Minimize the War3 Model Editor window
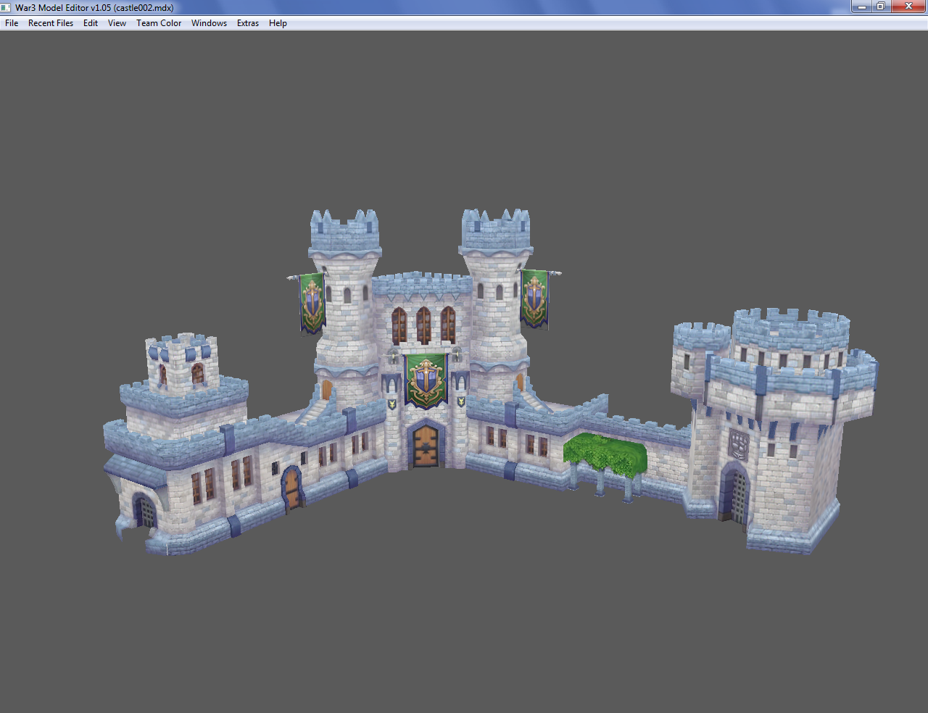The height and width of the screenshot is (713, 928). (862, 7)
